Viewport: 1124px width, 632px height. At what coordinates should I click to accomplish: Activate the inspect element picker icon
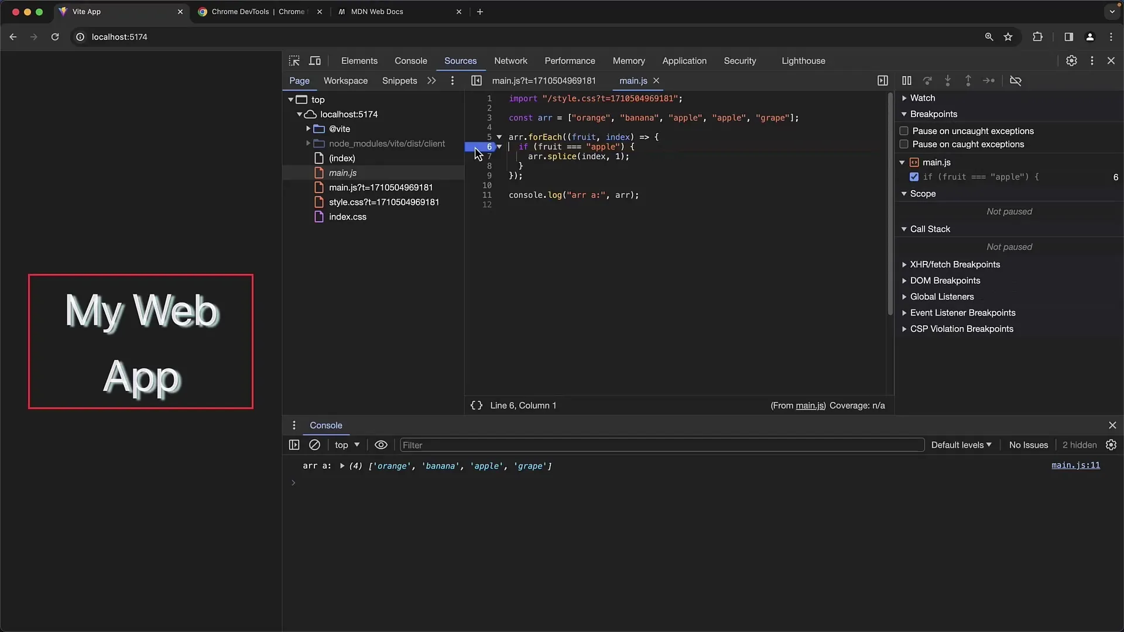[294, 61]
